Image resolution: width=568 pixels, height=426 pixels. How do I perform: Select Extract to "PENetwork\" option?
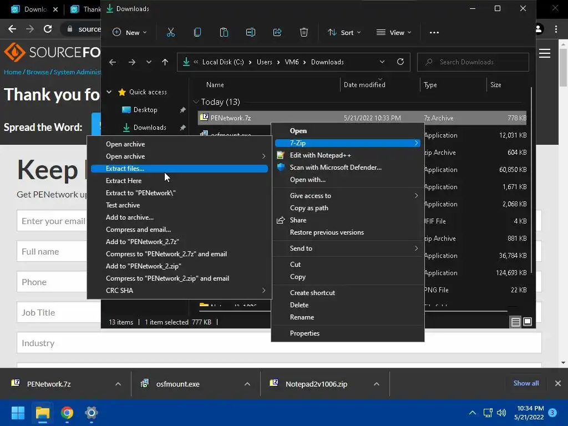point(179,192)
